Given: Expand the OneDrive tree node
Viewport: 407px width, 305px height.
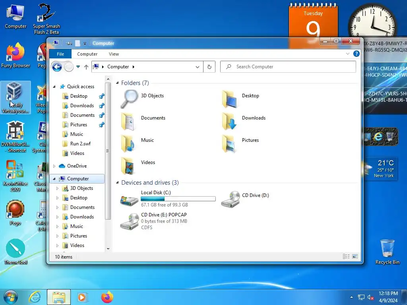Looking at the screenshot, I should (x=54, y=166).
